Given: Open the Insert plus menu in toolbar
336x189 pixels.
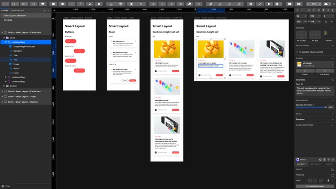Looking at the screenshot, I should point(5,4).
